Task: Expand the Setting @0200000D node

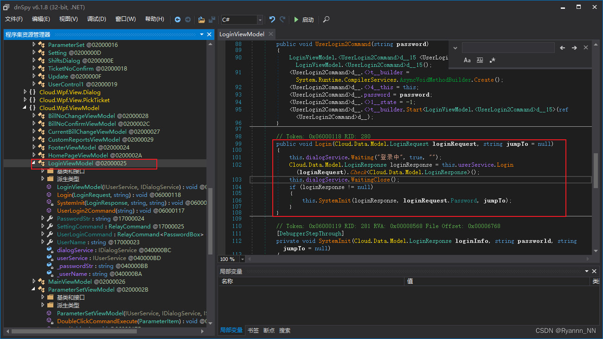Action: [x=34, y=52]
